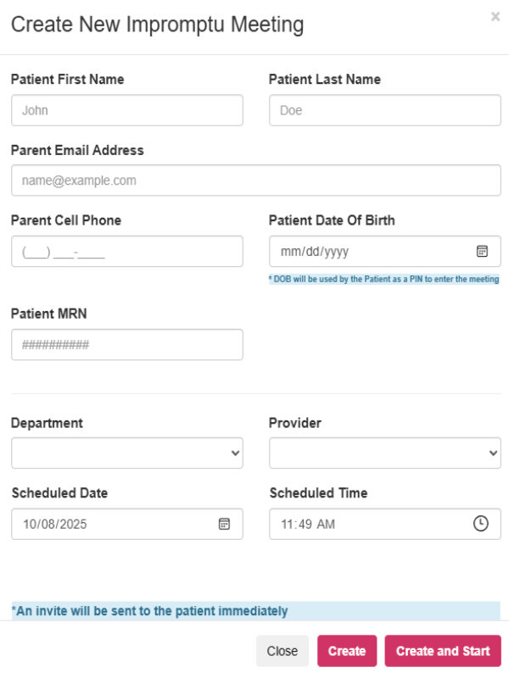Click the invite sent immediately notice

point(150,610)
